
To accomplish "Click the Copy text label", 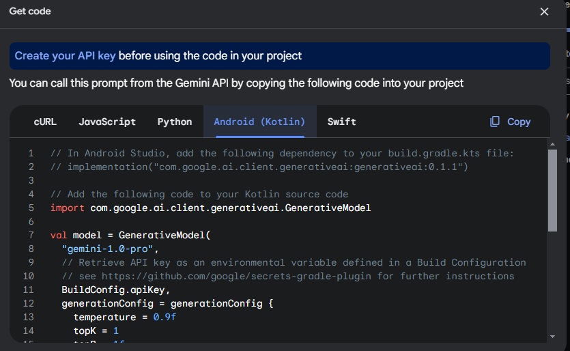I will [519, 122].
